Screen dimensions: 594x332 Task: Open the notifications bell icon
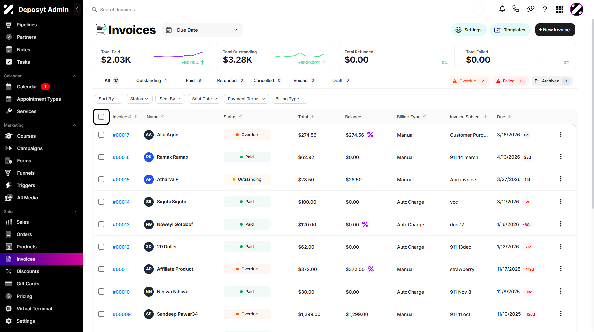[502, 9]
